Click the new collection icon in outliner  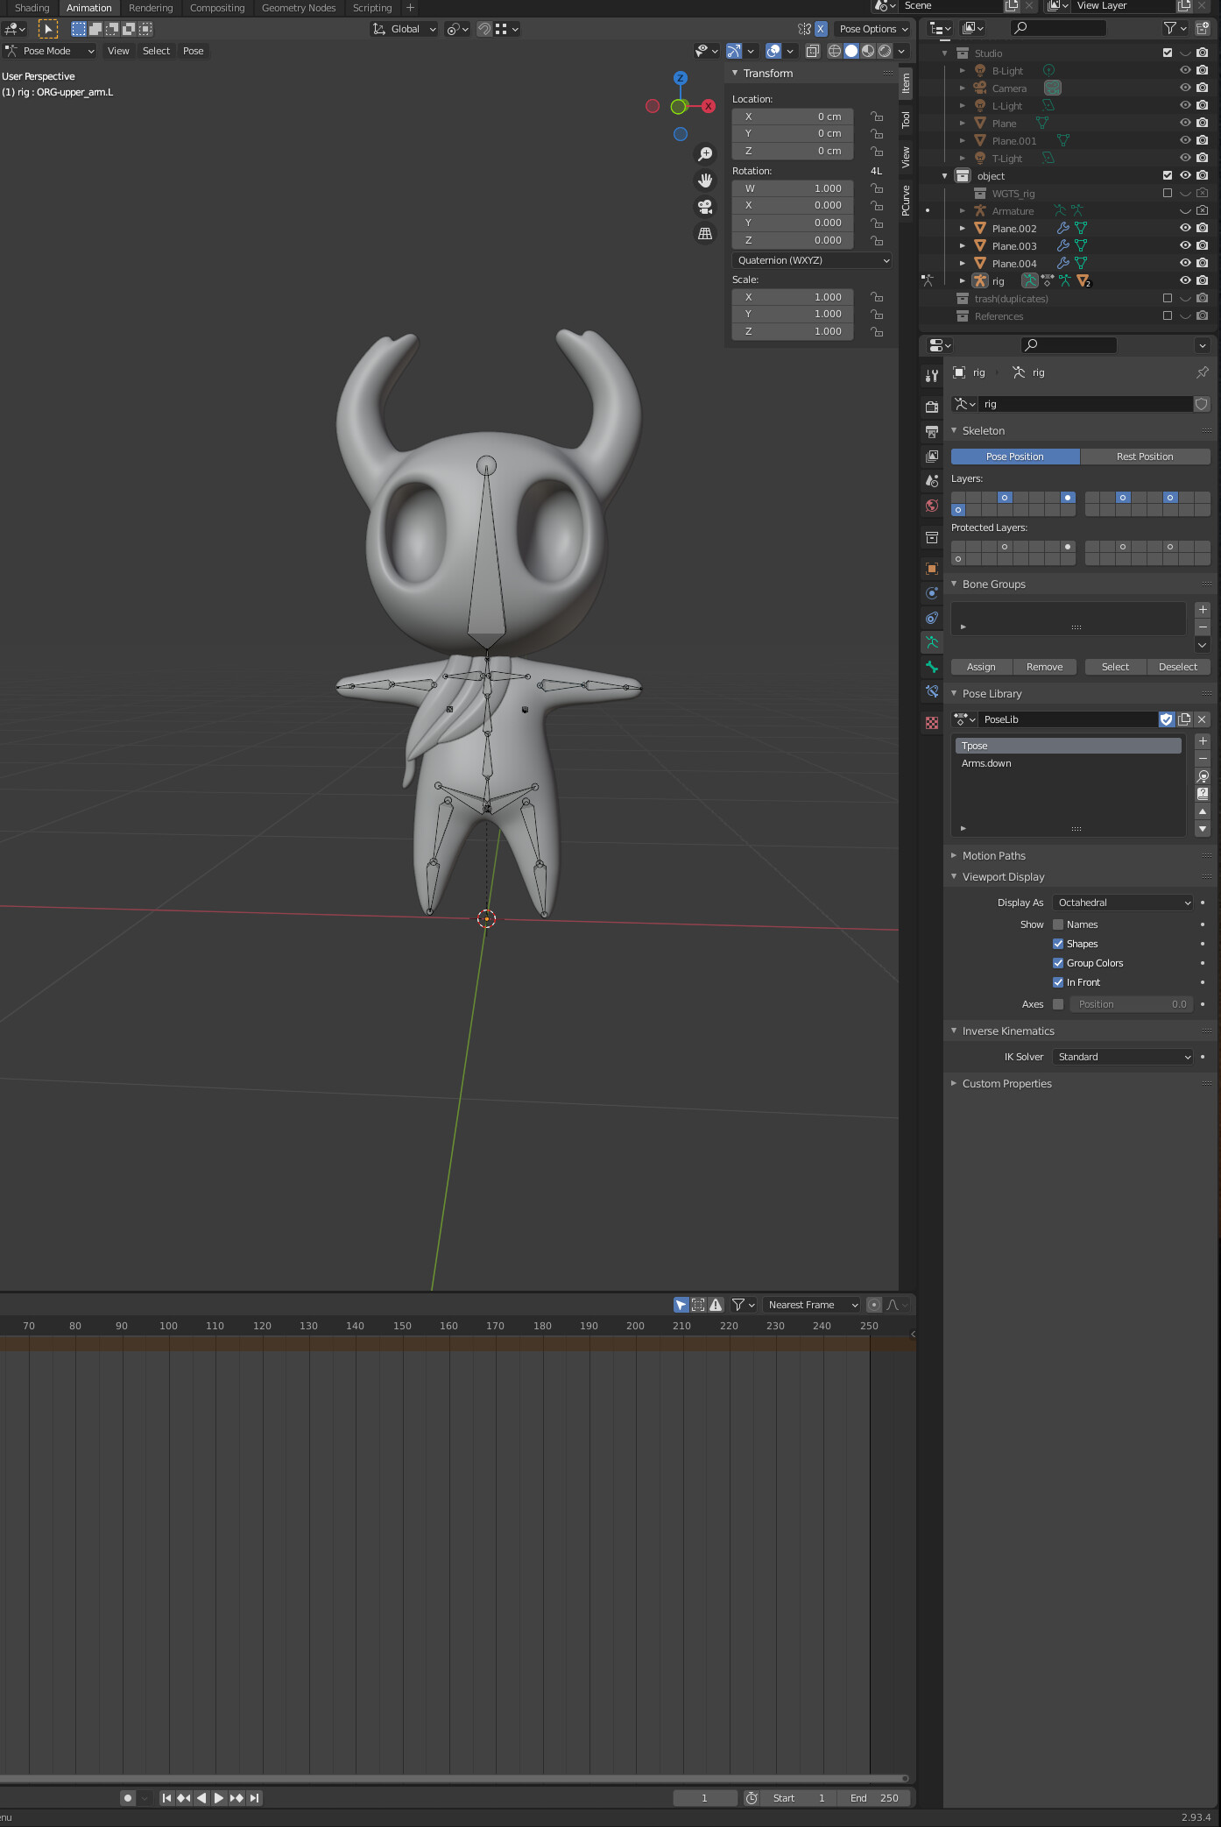(x=1203, y=29)
